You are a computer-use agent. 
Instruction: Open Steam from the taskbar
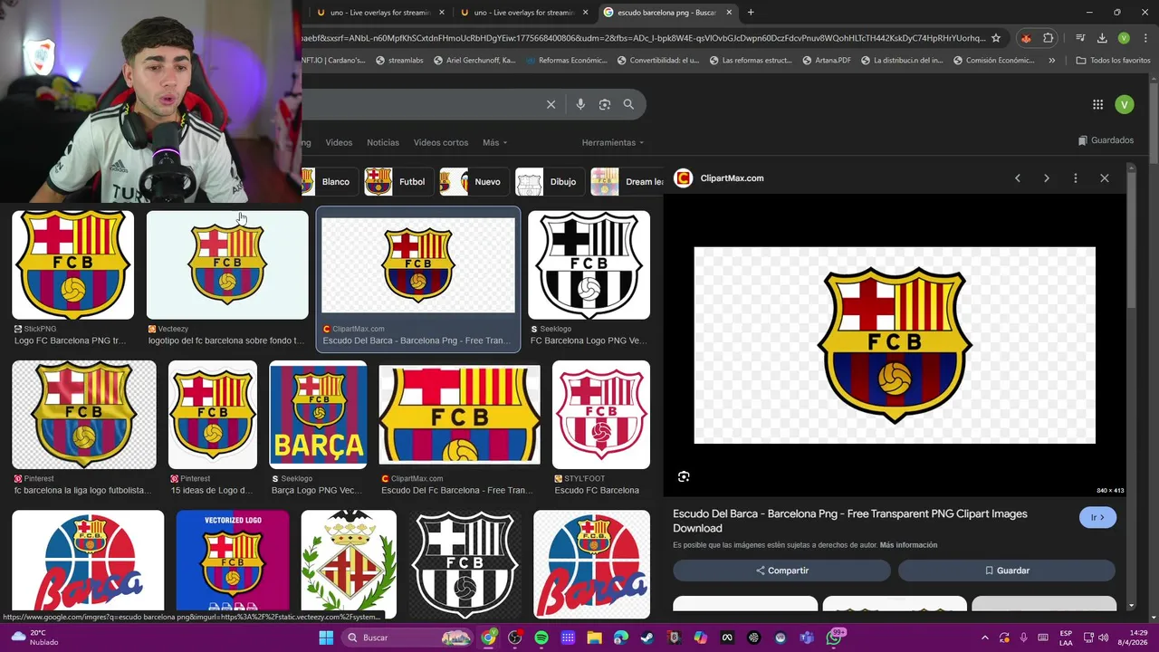647,638
